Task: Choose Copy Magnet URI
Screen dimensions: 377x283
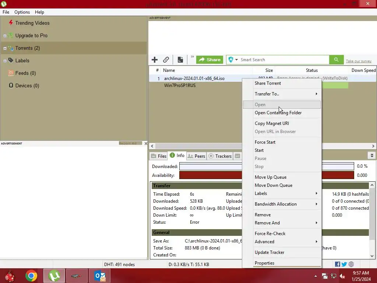Action: pyautogui.click(x=282, y=123)
